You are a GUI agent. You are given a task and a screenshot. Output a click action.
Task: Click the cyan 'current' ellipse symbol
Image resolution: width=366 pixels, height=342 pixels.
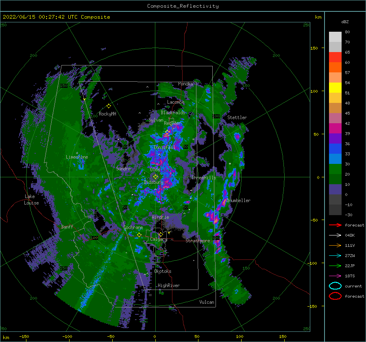click(x=335, y=286)
